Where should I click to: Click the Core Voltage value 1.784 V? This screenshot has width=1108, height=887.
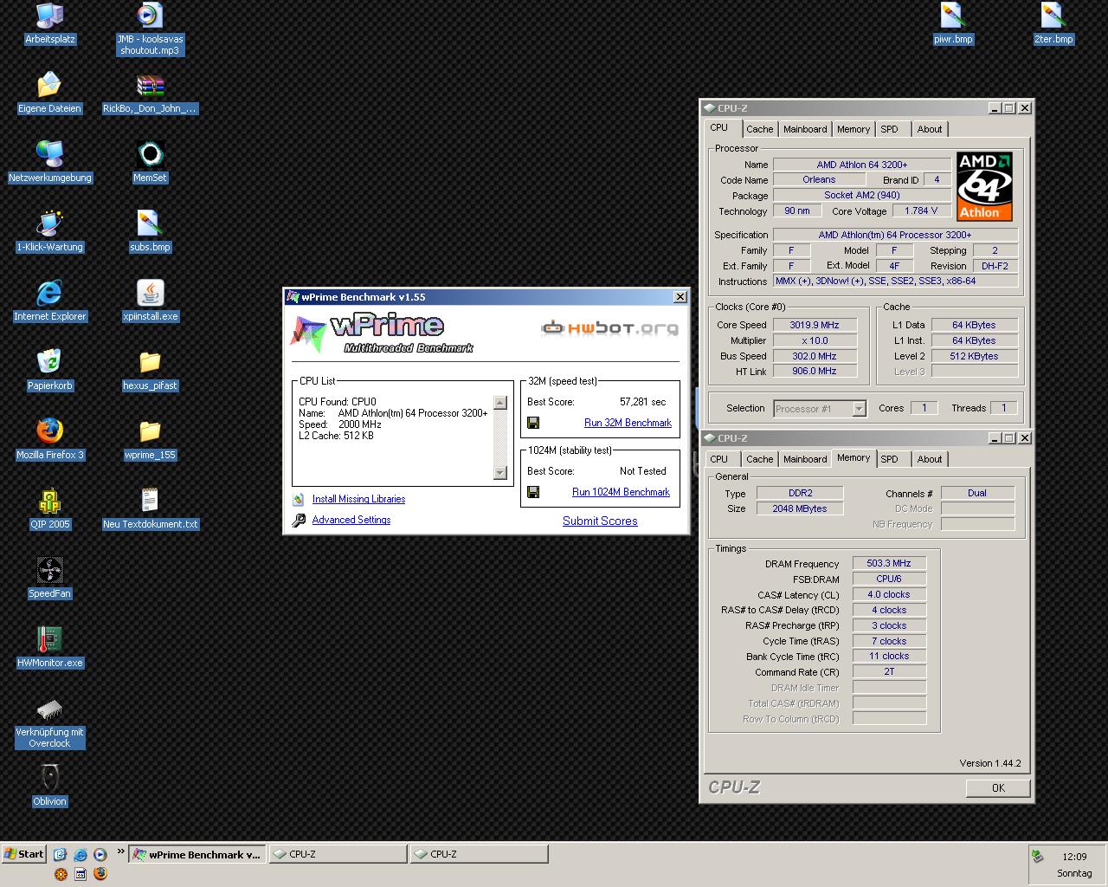921,210
